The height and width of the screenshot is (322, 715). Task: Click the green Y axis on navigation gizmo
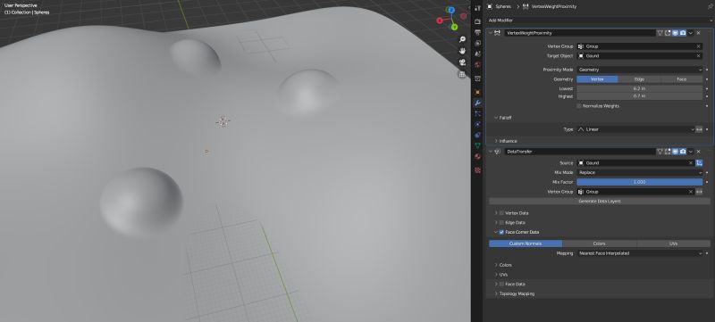point(454,28)
